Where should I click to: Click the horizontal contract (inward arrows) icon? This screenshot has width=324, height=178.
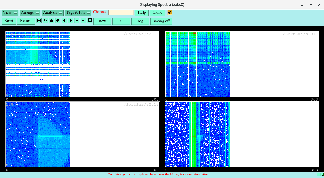tap(39, 21)
